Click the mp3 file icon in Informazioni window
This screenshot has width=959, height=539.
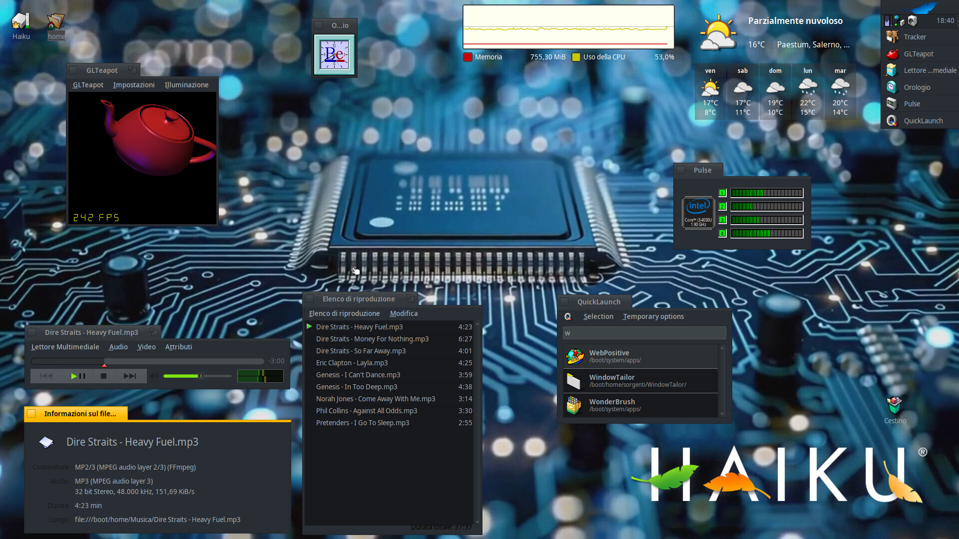tap(46, 442)
